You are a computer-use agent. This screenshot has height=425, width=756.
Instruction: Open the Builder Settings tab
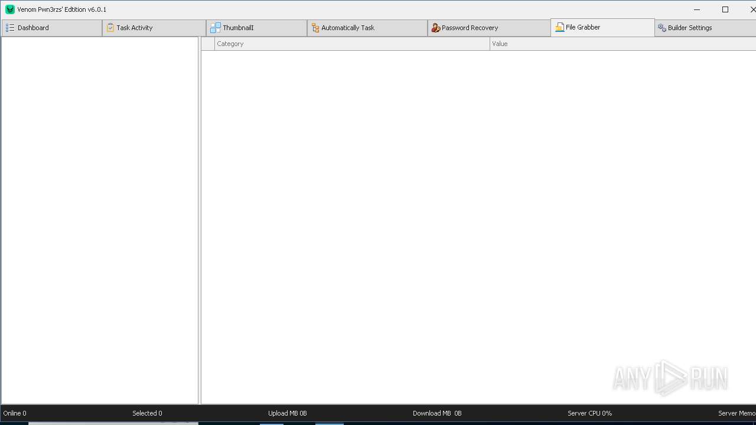tap(706, 28)
